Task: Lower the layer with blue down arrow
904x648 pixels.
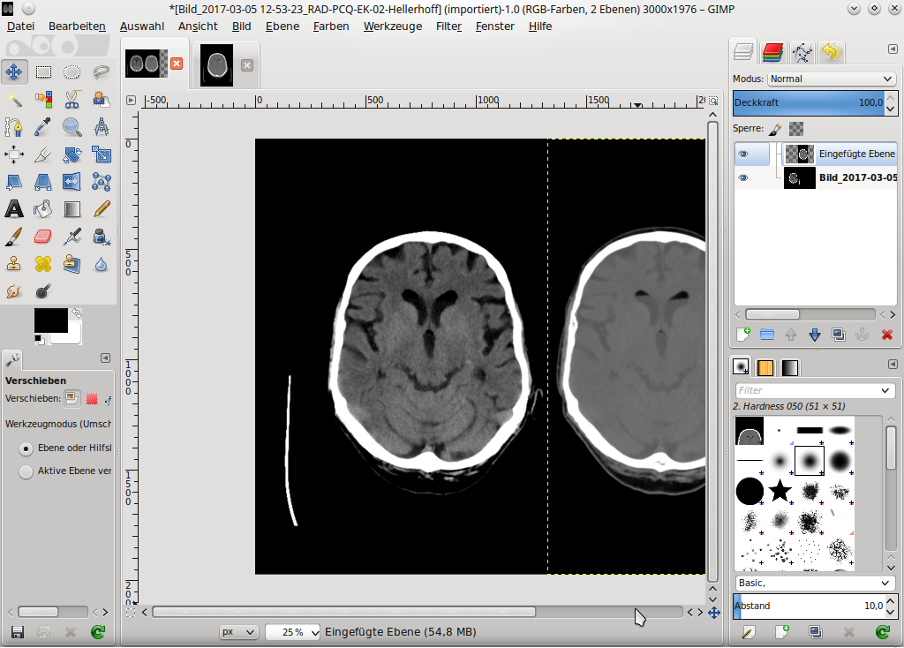Action: [815, 335]
